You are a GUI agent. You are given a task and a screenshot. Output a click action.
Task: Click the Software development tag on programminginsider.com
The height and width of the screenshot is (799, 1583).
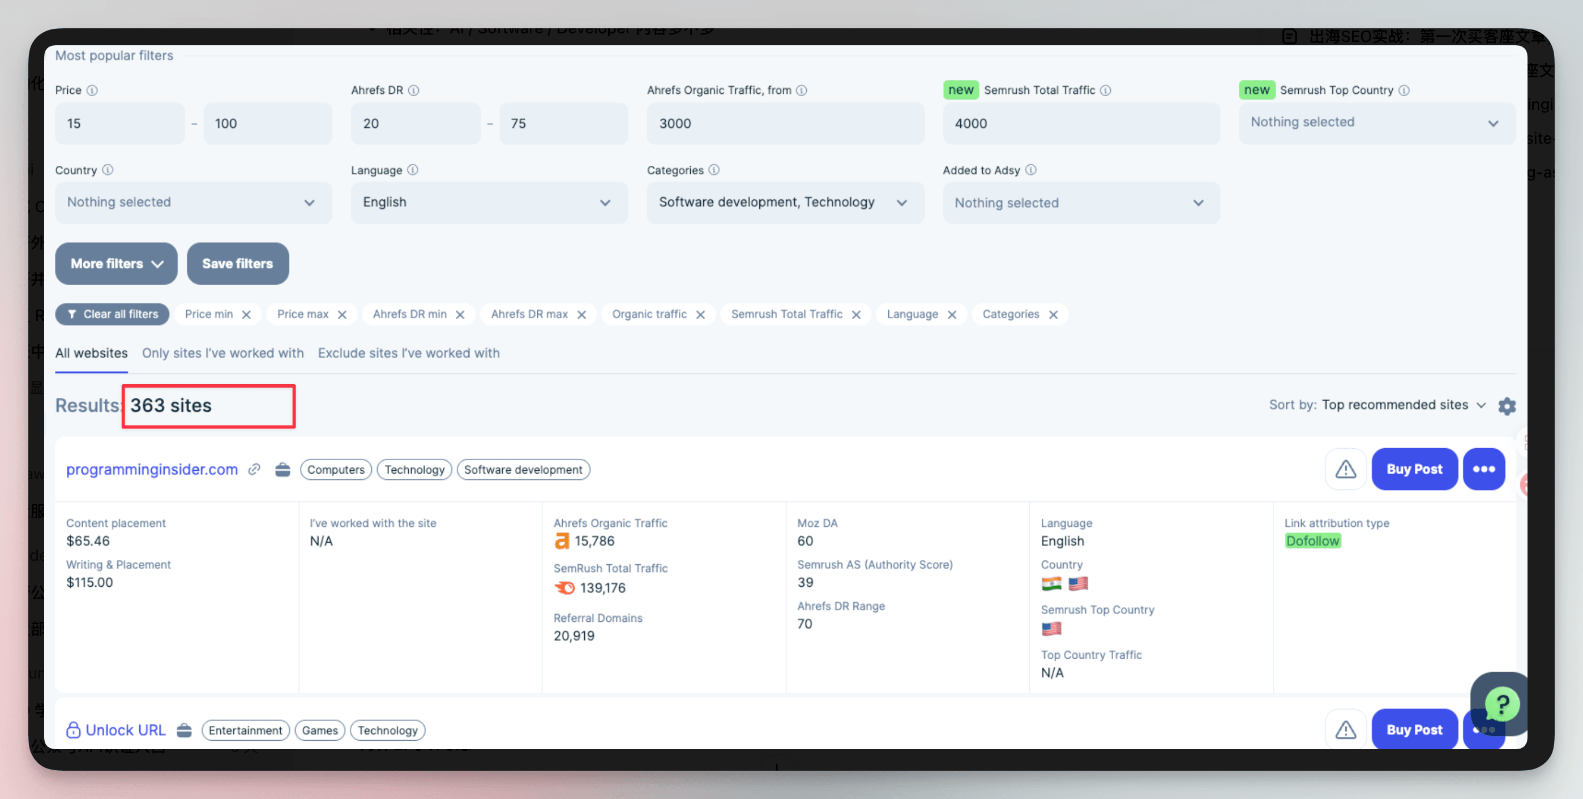pyautogui.click(x=524, y=470)
